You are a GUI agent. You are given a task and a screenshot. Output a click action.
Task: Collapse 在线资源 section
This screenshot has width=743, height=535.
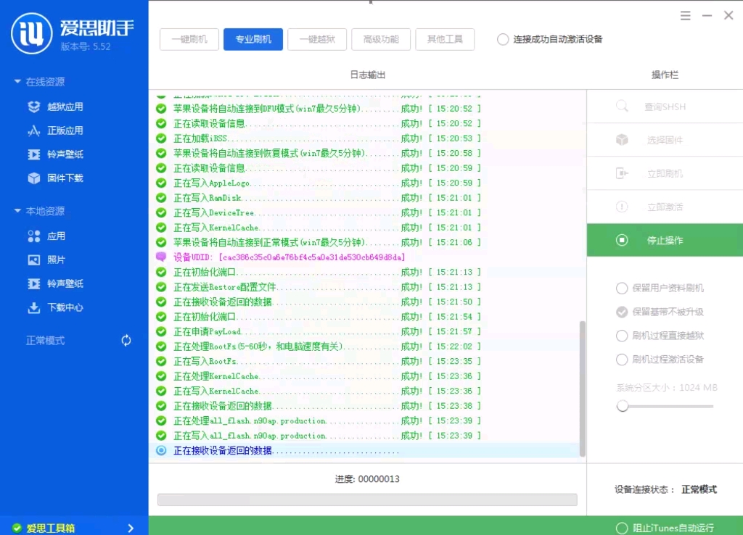pyautogui.click(x=17, y=81)
